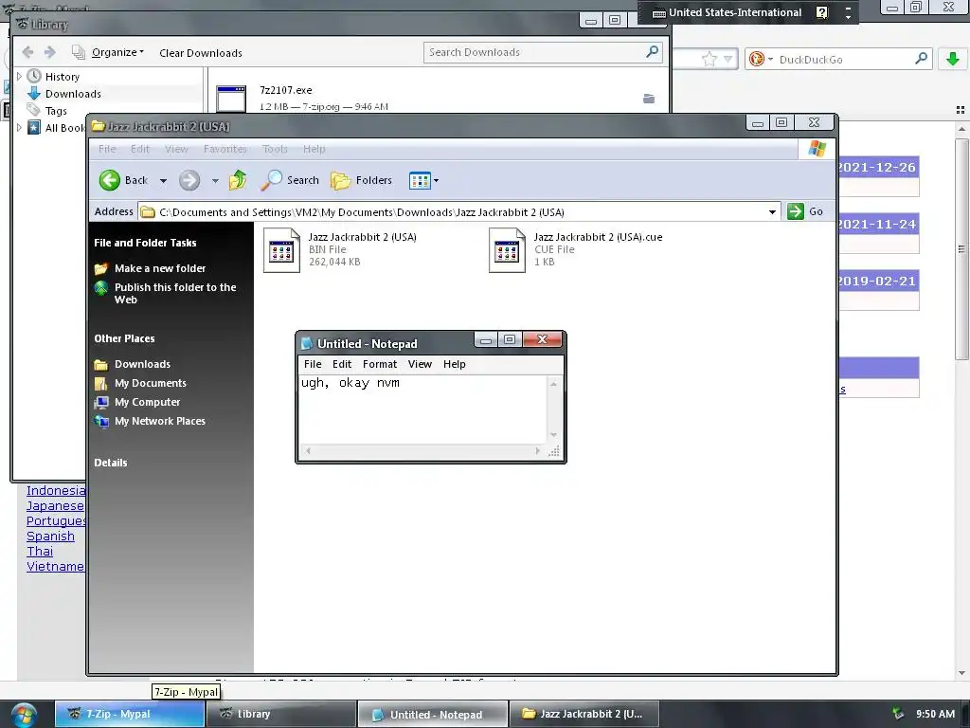Click the DuckDuckGo search engine icon in browser
This screenshot has height=728, width=970.
(756, 60)
